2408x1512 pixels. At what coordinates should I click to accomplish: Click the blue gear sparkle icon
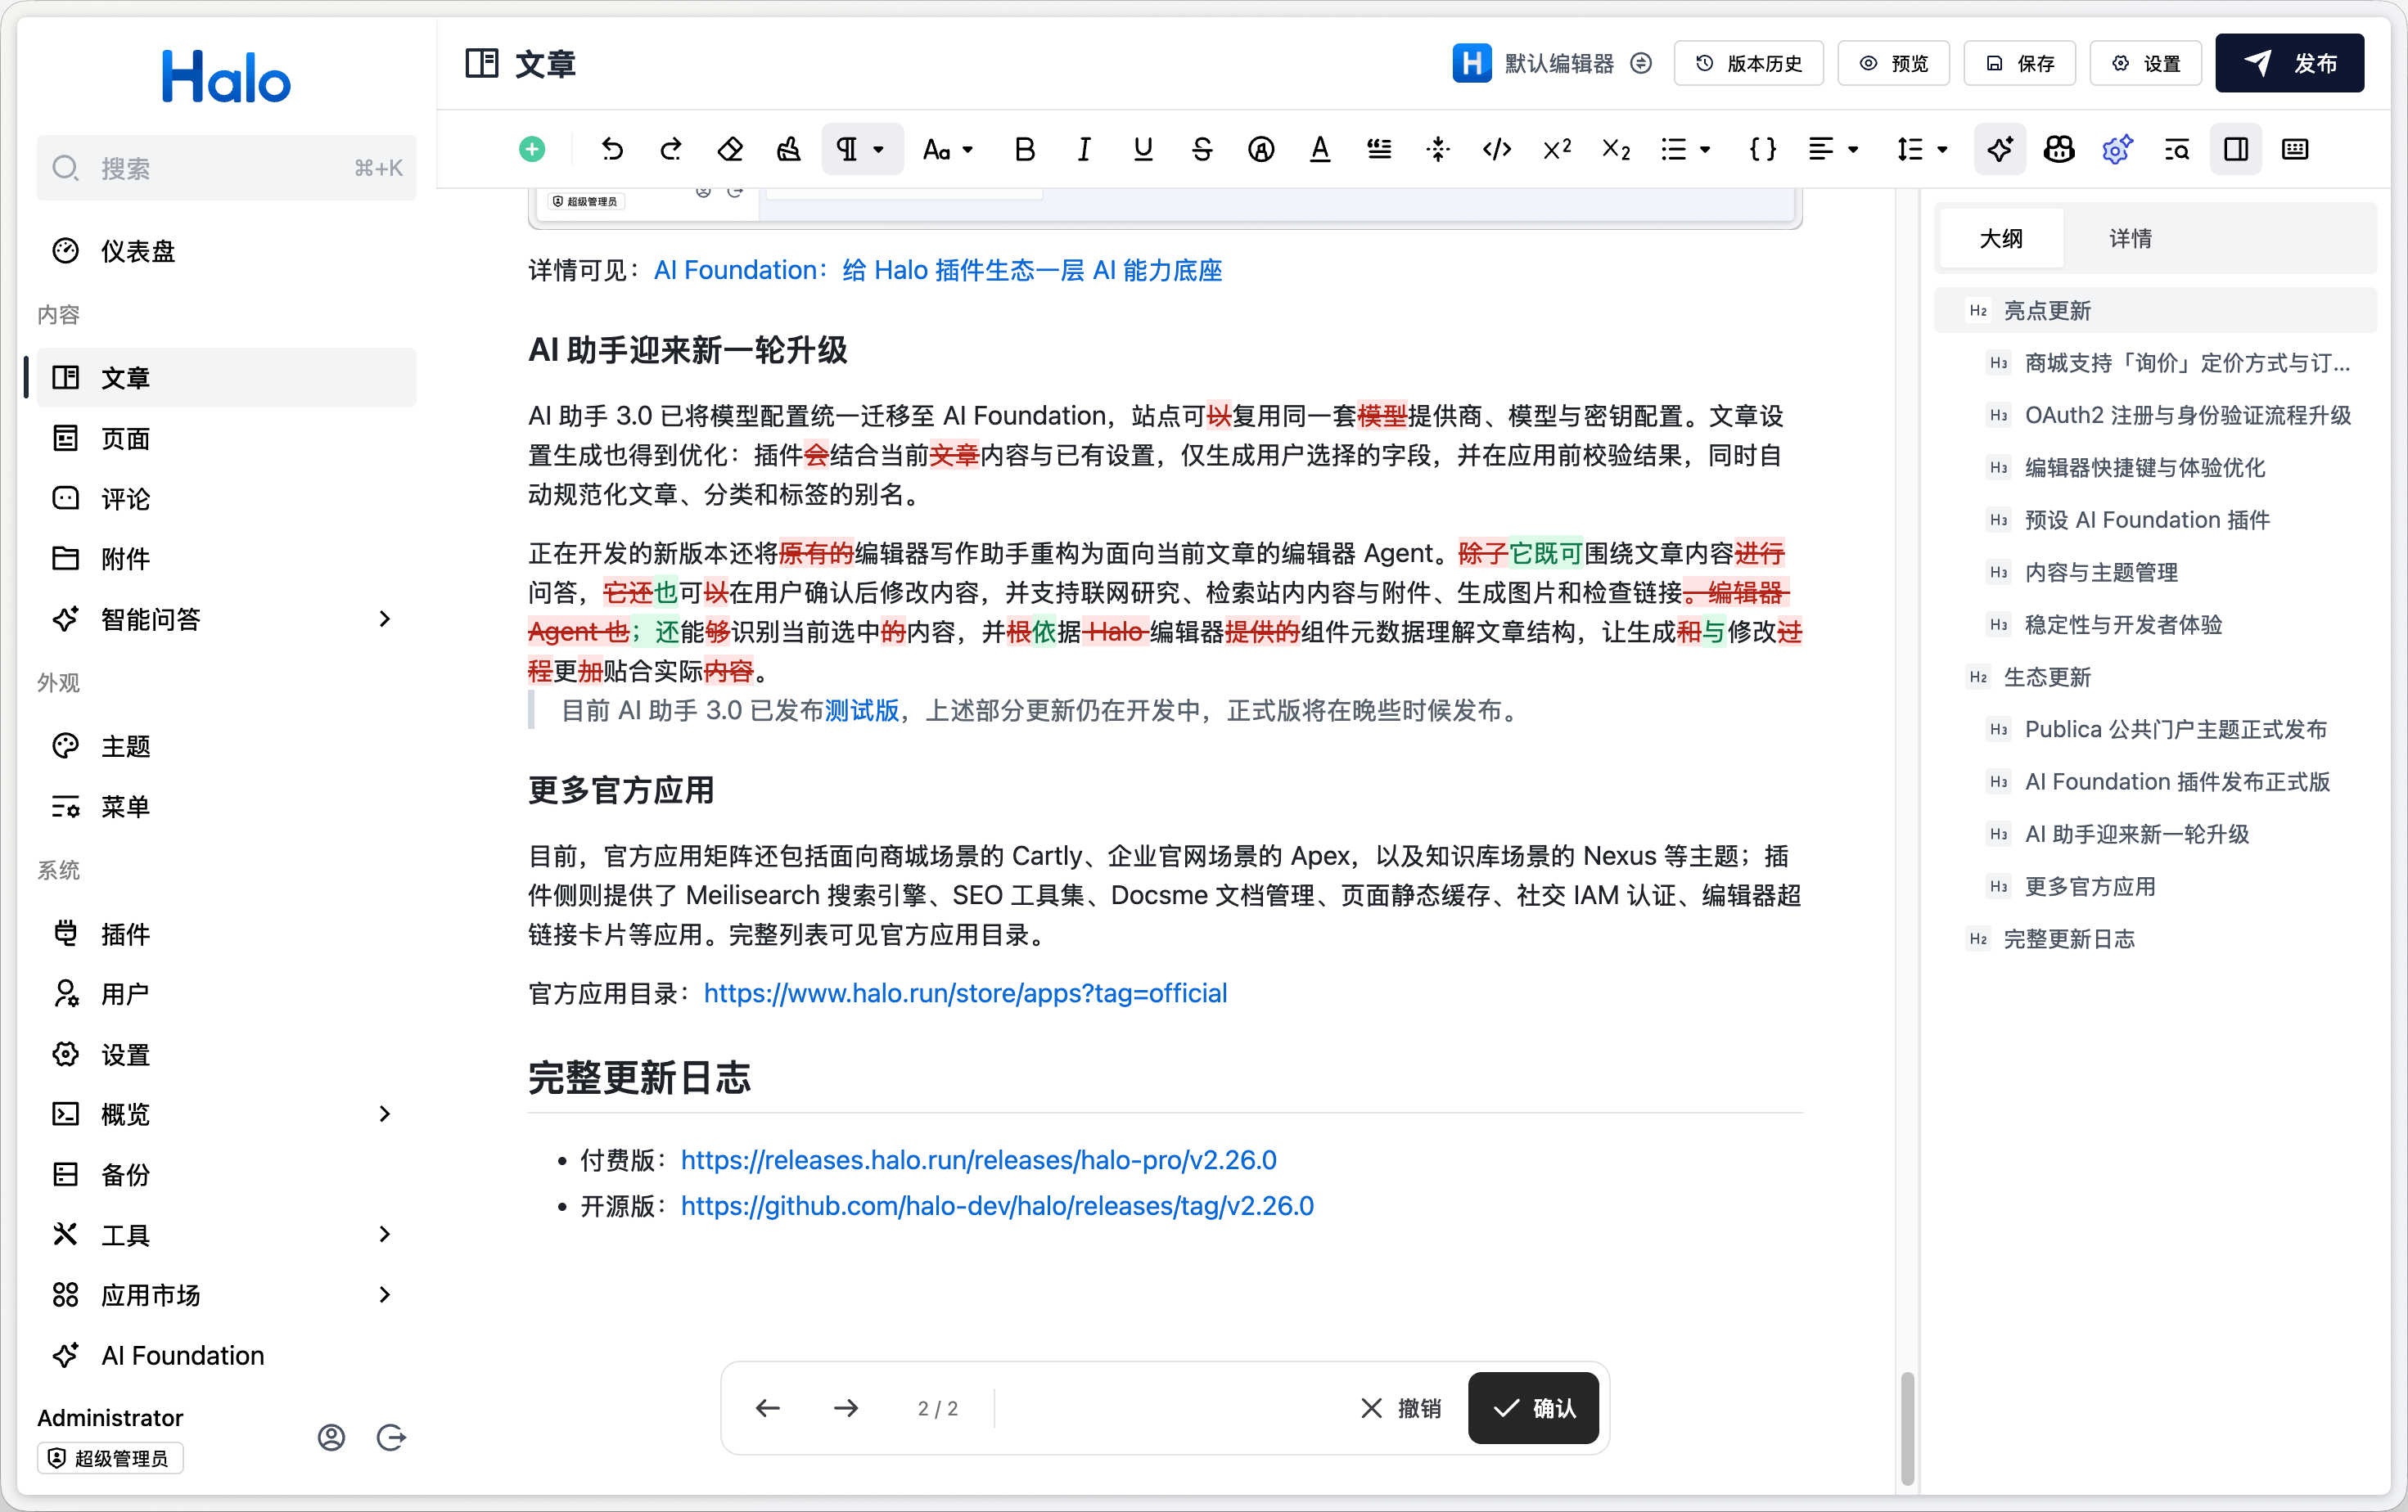(x=2118, y=150)
